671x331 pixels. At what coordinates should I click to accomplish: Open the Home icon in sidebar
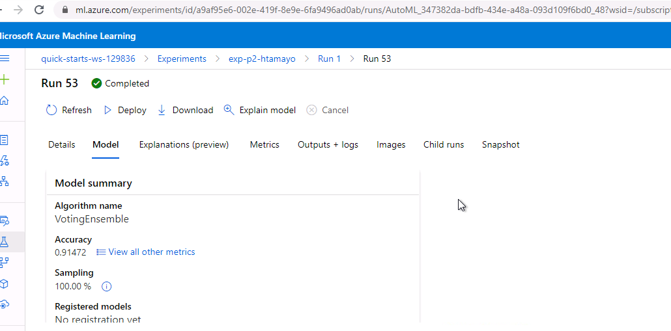pos(5,100)
